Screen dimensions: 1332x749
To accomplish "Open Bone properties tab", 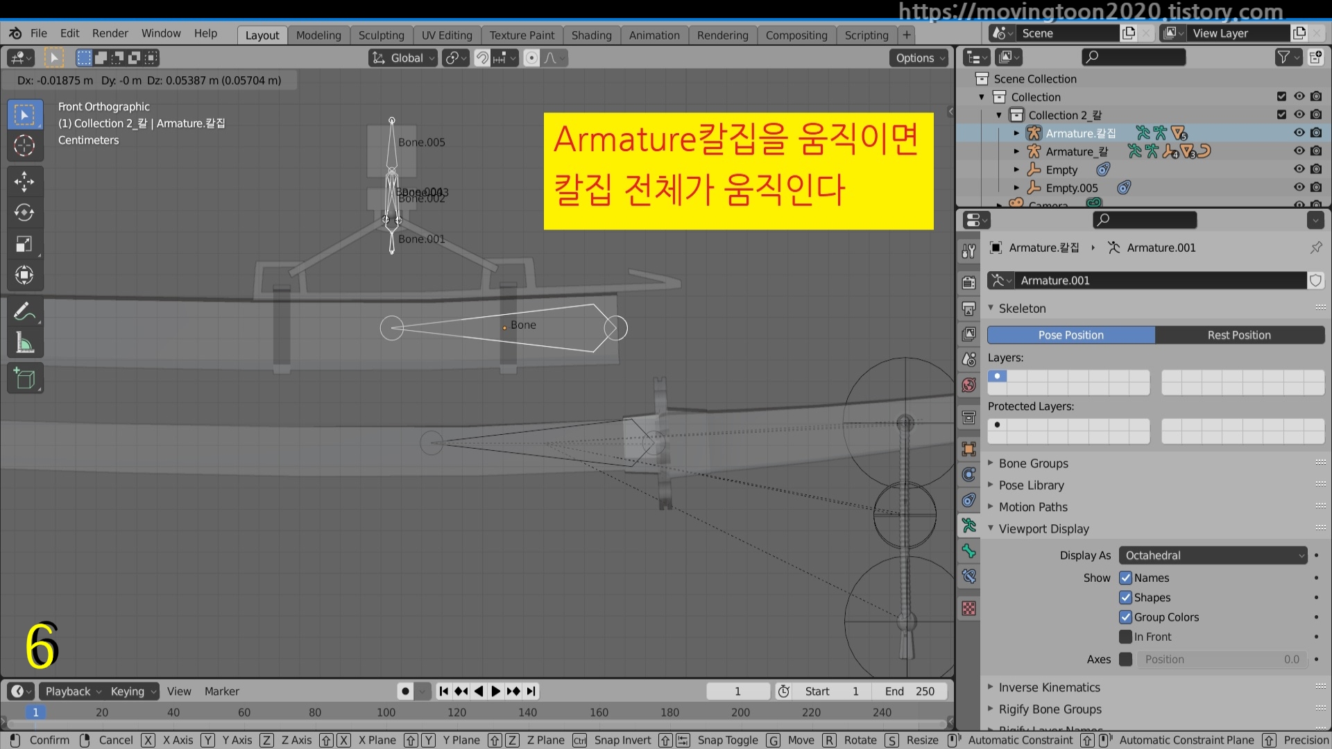I will click(x=969, y=551).
